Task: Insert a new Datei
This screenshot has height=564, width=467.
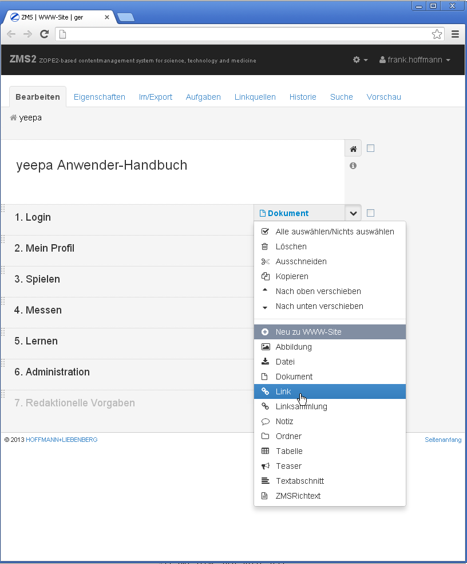Action: point(330,362)
